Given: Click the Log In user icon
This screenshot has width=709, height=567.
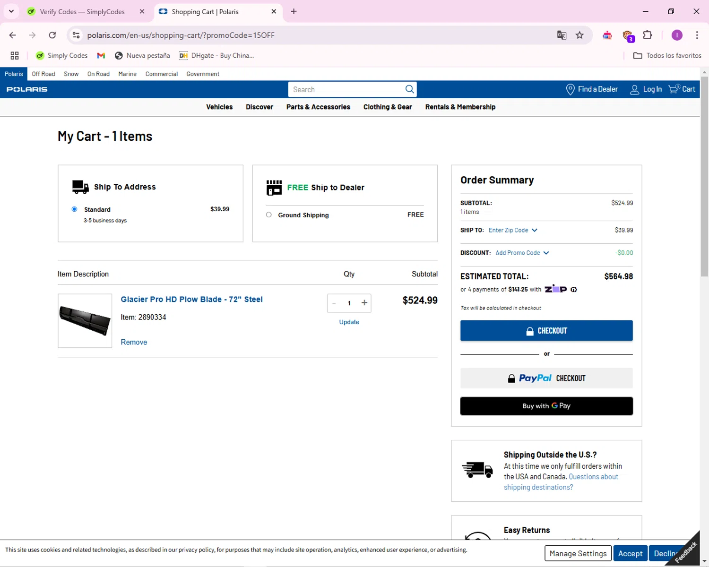Looking at the screenshot, I should tap(634, 89).
